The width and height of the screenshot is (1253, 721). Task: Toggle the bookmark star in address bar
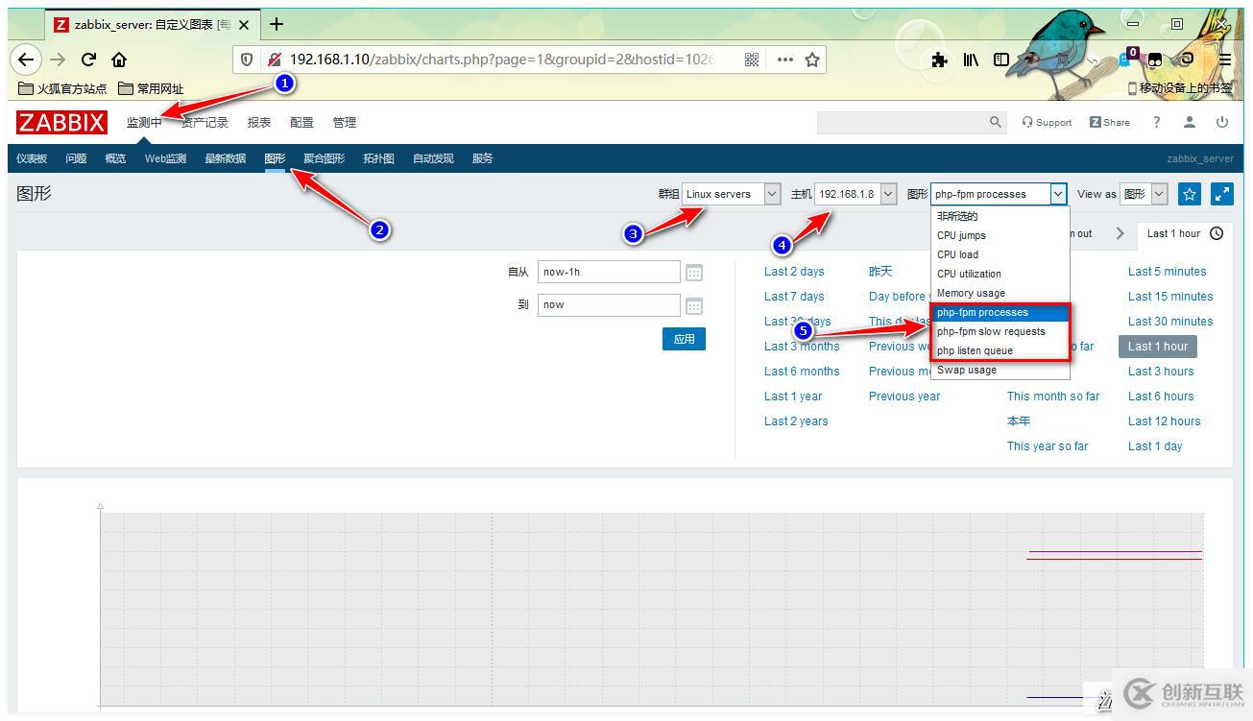812,60
